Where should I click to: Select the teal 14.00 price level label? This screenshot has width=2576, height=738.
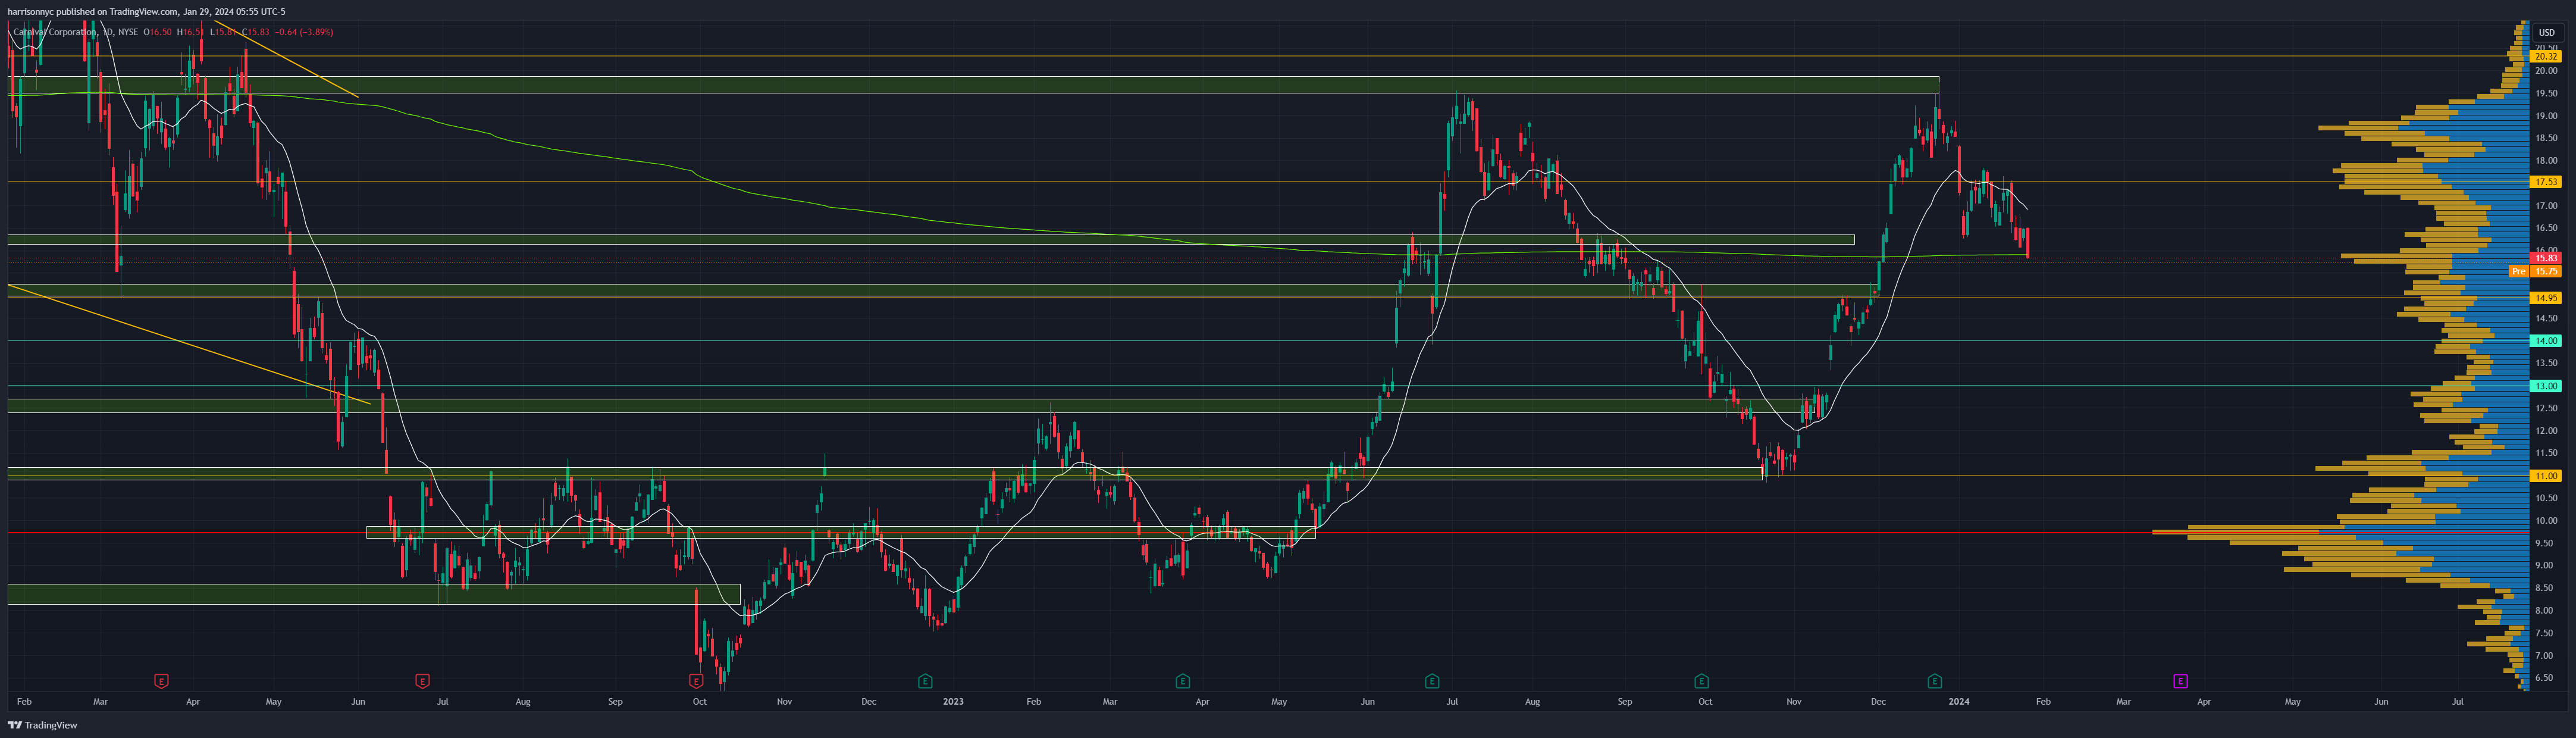tap(2545, 341)
